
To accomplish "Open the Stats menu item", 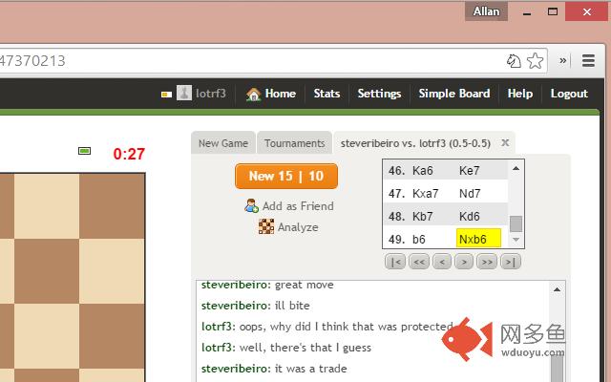I will (x=327, y=94).
